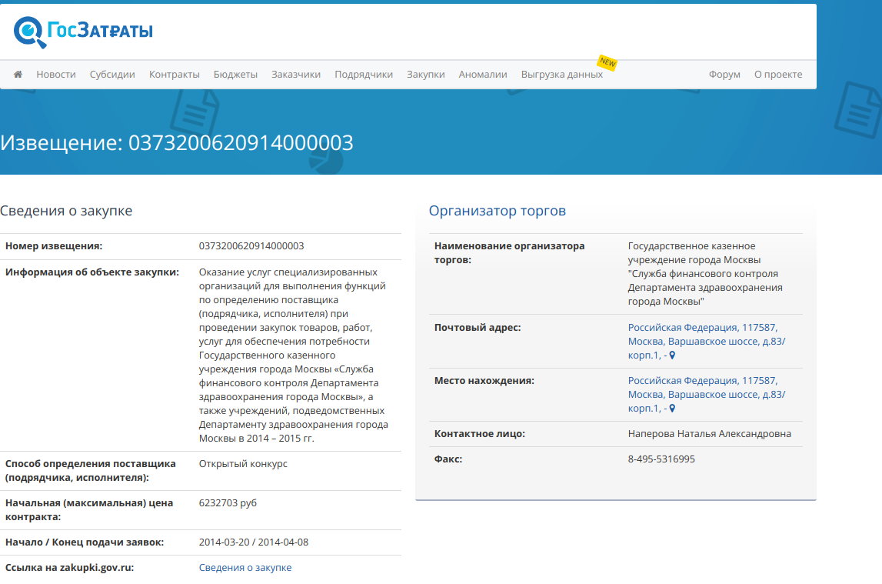Image resolution: width=882 pixels, height=584 pixels.
Task: Open the Подрядчики section
Action: click(x=364, y=75)
